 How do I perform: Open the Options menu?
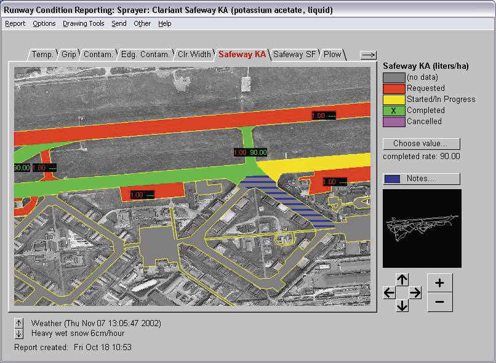pos(44,23)
